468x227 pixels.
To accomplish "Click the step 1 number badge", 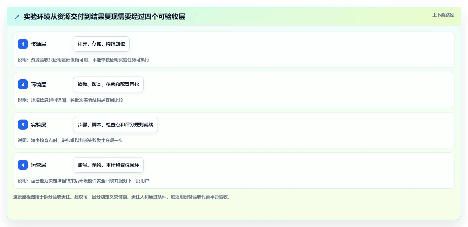I will (x=23, y=44).
